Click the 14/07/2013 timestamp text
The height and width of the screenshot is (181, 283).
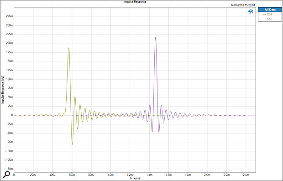pos(243,5)
